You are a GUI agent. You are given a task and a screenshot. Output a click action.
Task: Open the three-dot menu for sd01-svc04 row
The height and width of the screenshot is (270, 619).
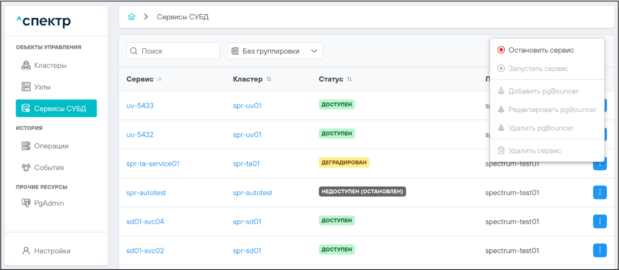[x=599, y=221]
